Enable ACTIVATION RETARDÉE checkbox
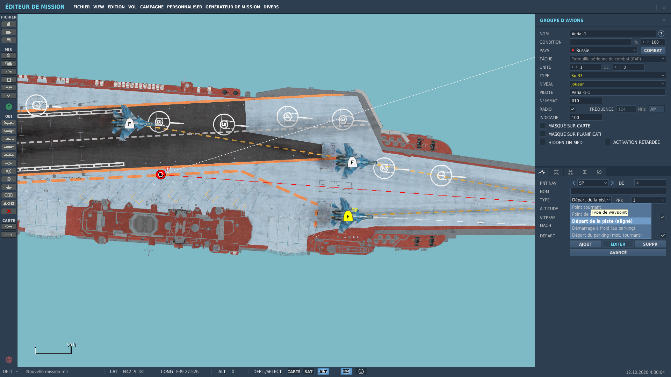The height and width of the screenshot is (377, 671). tap(608, 142)
